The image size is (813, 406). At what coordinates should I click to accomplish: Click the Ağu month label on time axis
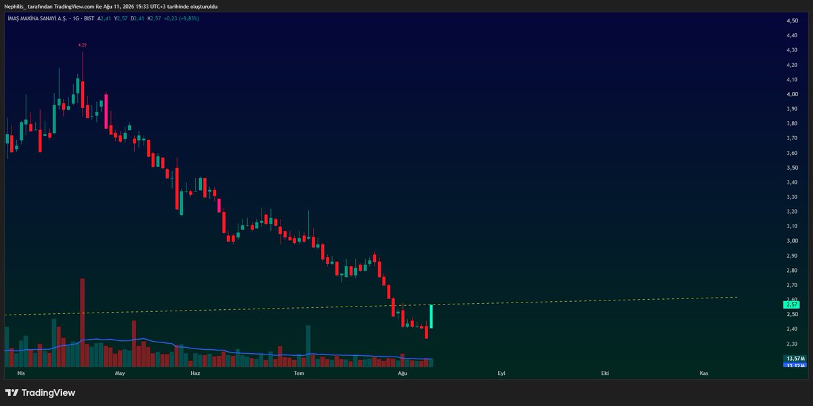pos(402,373)
